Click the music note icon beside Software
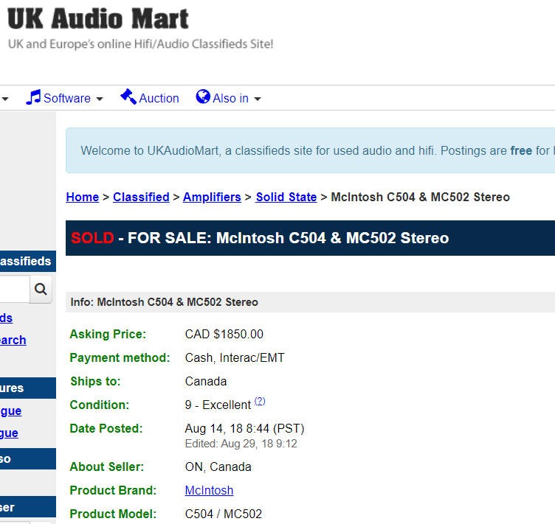Screen dimensions: 555x524 [33, 97]
